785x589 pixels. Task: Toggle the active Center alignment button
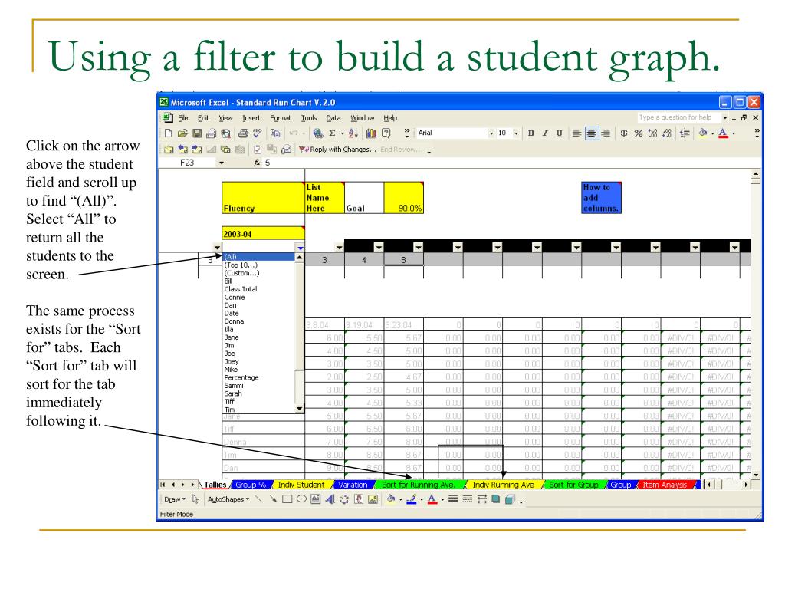click(x=591, y=133)
